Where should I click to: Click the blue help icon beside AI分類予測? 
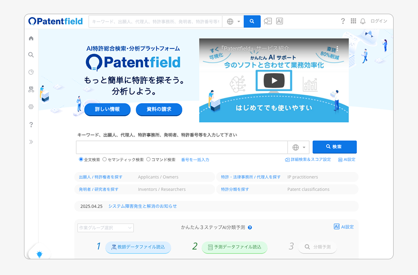[x=250, y=228]
